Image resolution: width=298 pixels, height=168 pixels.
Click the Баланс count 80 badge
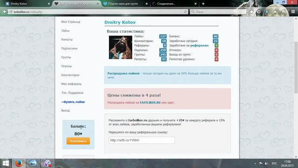click(215, 36)
